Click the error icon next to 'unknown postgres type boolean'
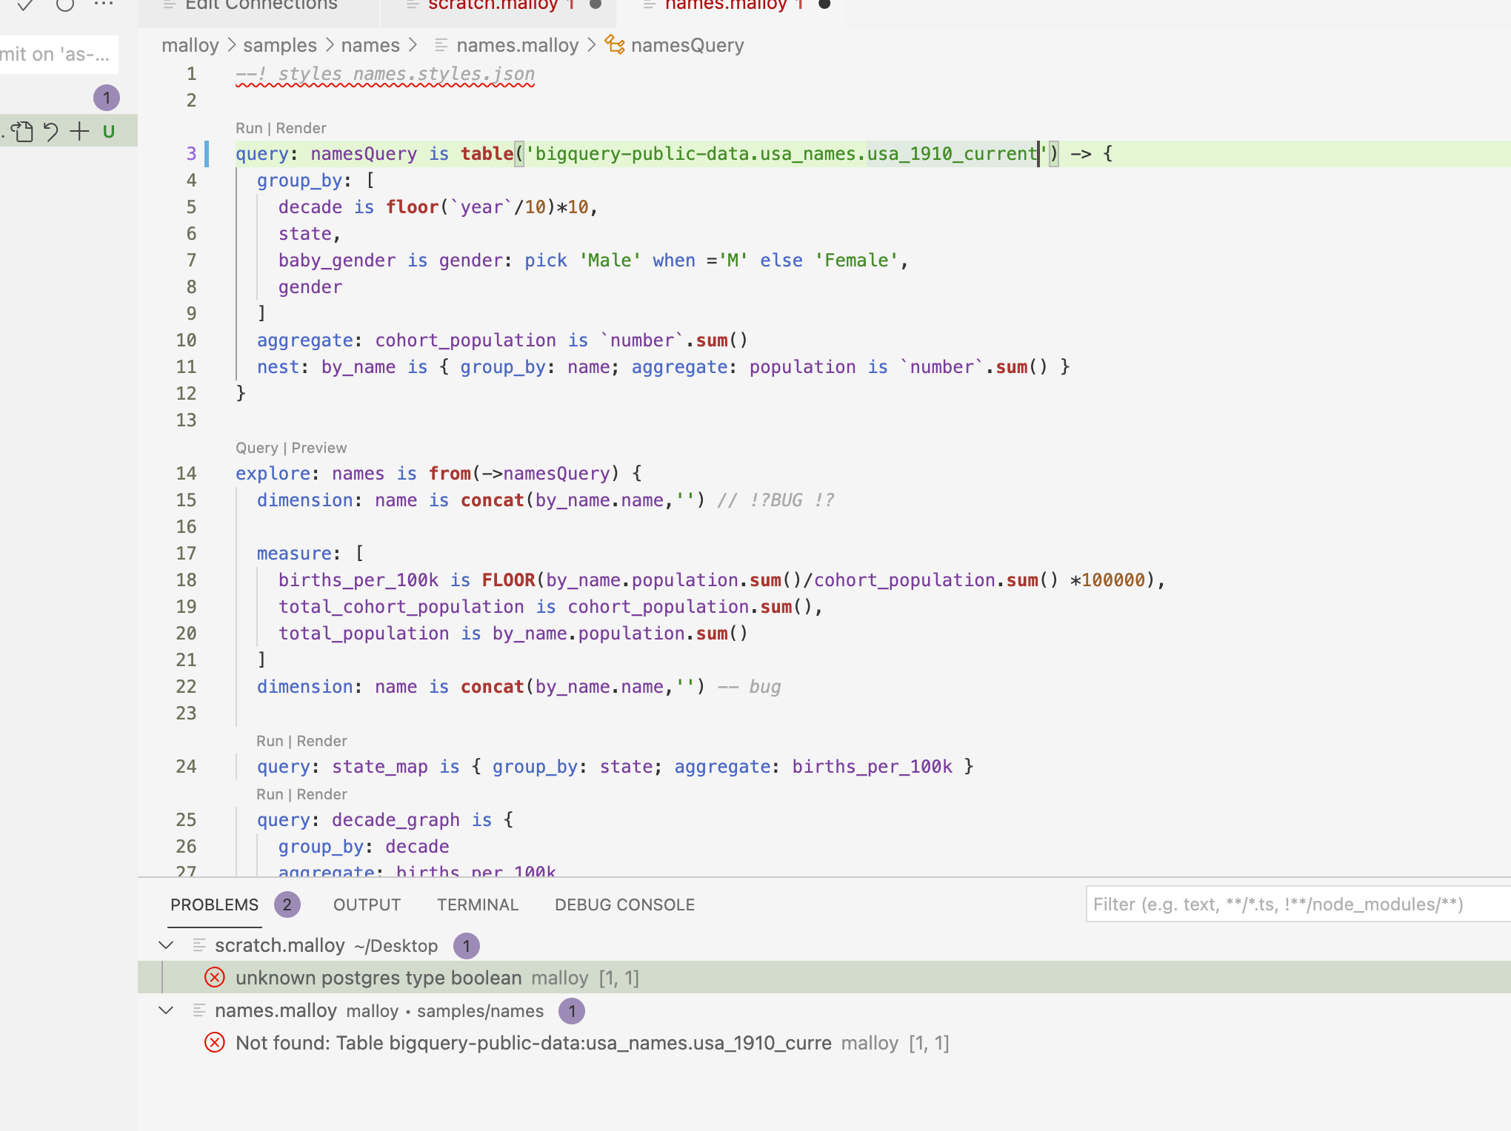Viewport: 1511px width, 1131px height. (x=215, y=978)
